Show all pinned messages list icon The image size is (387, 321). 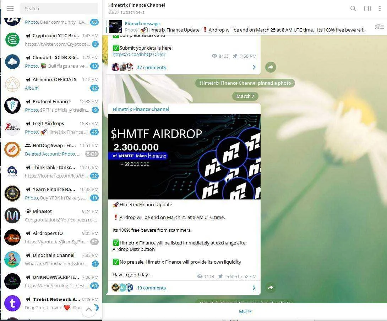pyautogui.click(x=379, y=27)
